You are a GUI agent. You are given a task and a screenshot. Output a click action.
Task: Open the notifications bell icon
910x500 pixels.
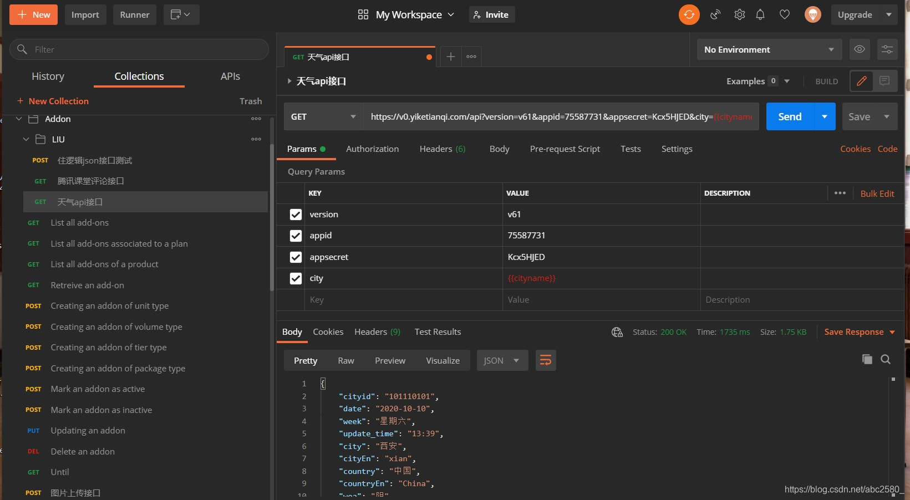(760, 15)
